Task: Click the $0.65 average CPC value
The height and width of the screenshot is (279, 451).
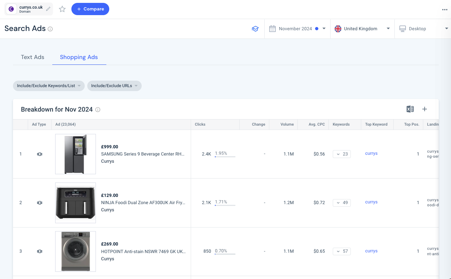Action: coord(319,251)
